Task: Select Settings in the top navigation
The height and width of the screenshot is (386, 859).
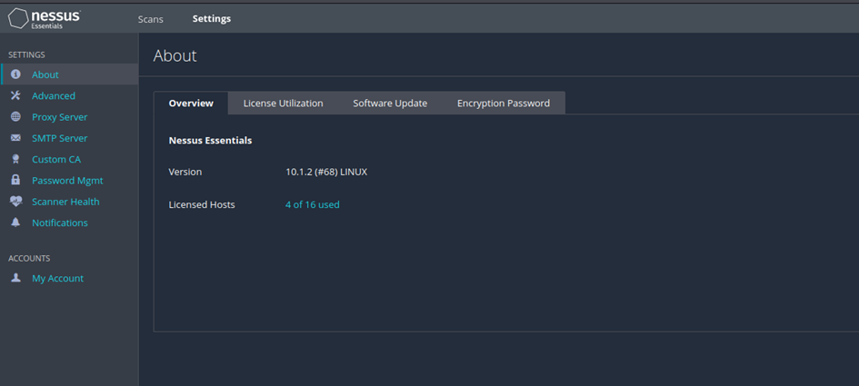Action: (212, 18)
